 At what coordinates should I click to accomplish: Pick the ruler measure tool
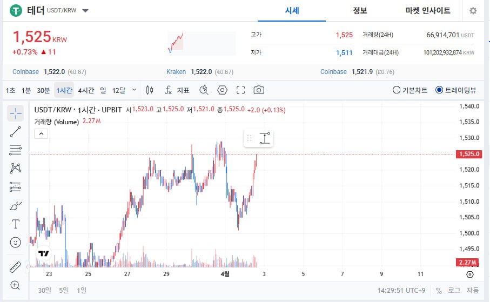tap(16, 267)
